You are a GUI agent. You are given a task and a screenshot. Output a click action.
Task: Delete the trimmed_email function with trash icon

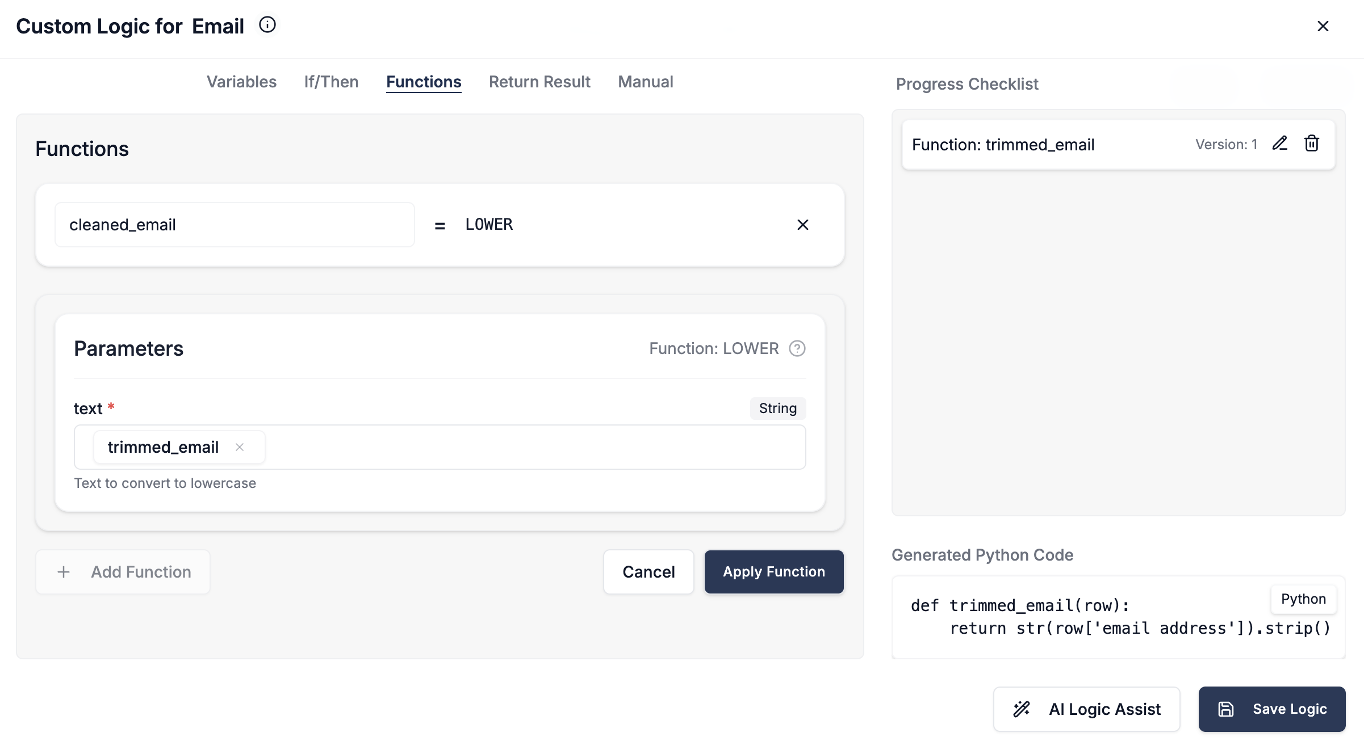pyautogui.click(x=1312, y=144)
